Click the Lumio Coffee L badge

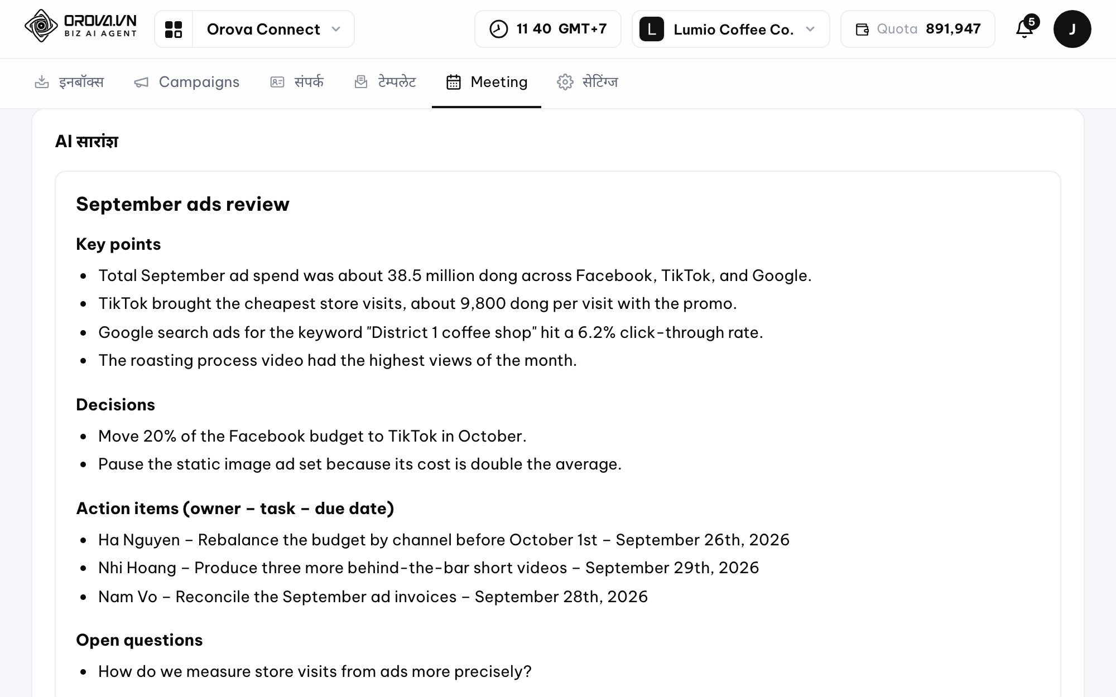coord(651,29)
